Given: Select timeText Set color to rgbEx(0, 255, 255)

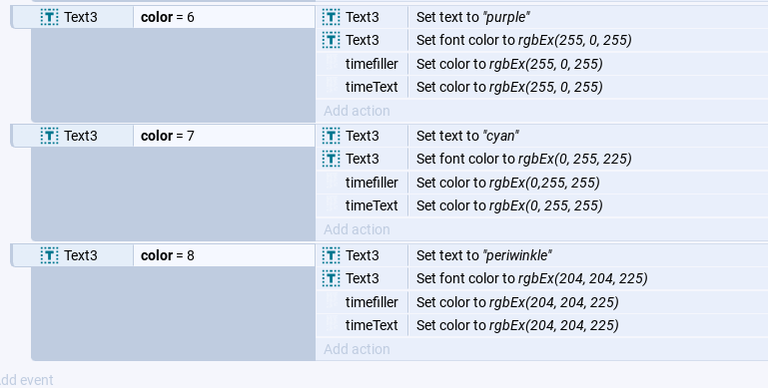Looking at the screenshot, I should coord(541,205).
